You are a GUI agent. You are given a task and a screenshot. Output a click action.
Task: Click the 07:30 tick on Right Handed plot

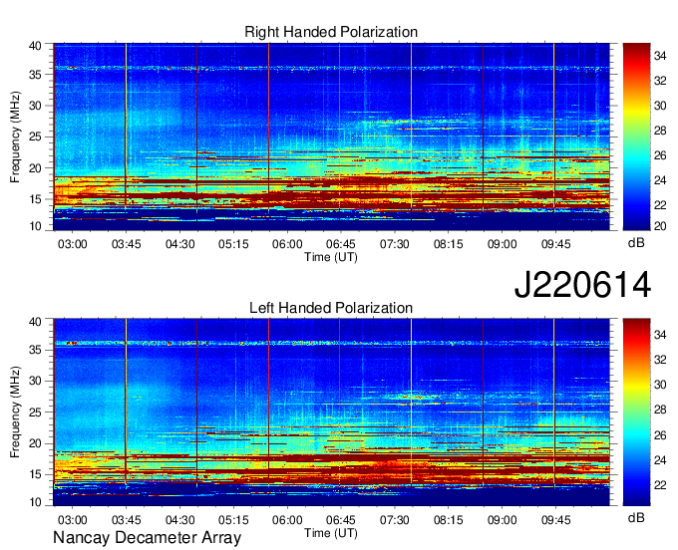coord(395,244)
